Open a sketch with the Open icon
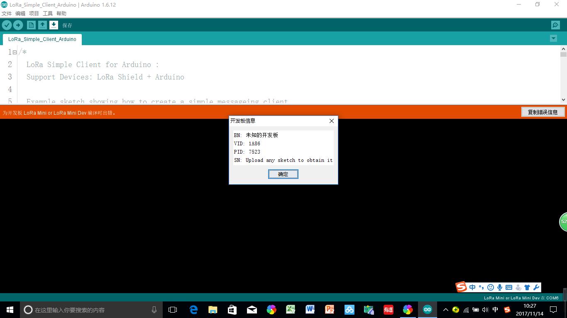This screenshot has width=567, height=318. [42, 25]
